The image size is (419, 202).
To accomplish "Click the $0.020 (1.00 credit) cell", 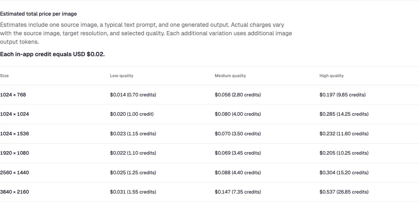I will pyautogui.click(x=132, y=114).
